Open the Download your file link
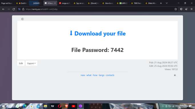195x109 pixels. [x=98, y=33]
